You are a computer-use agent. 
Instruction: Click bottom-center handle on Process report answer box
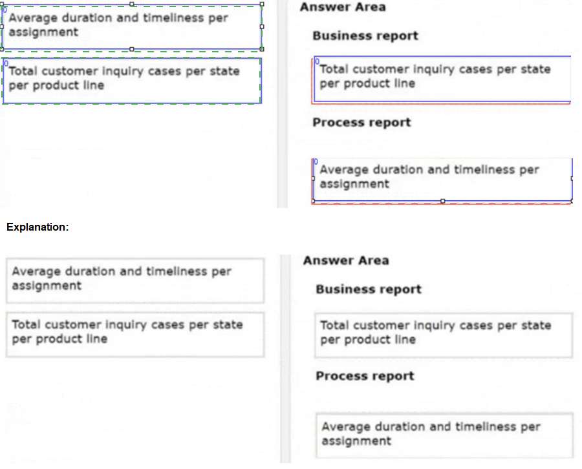click(x=442, y=201)
